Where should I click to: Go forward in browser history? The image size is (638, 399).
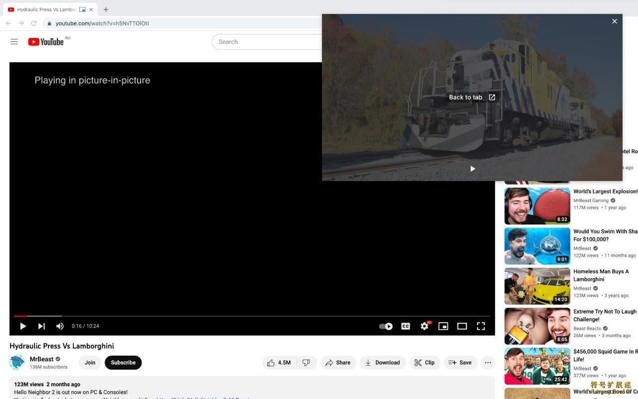click(x=21, y=23)
